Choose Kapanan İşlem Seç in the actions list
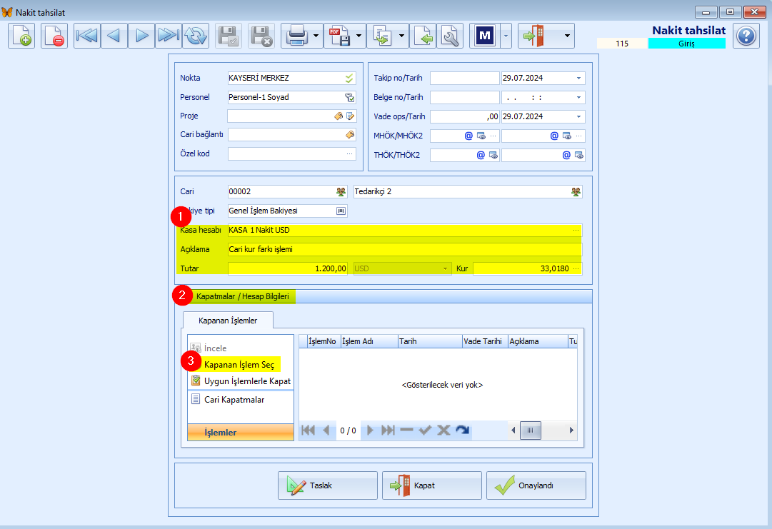772x529 pixels. coord(239,365)
